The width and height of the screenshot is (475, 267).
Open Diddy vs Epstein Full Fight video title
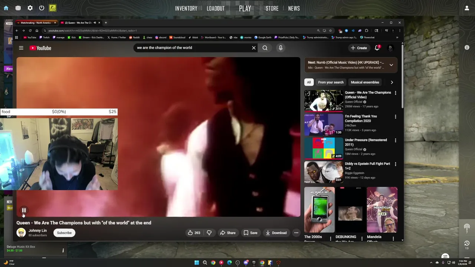click(x=367, y=166)
